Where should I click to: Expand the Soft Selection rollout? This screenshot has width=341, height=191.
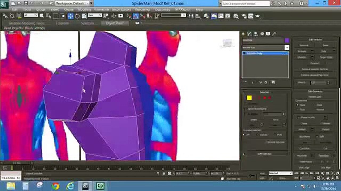[x=265, y=154]
